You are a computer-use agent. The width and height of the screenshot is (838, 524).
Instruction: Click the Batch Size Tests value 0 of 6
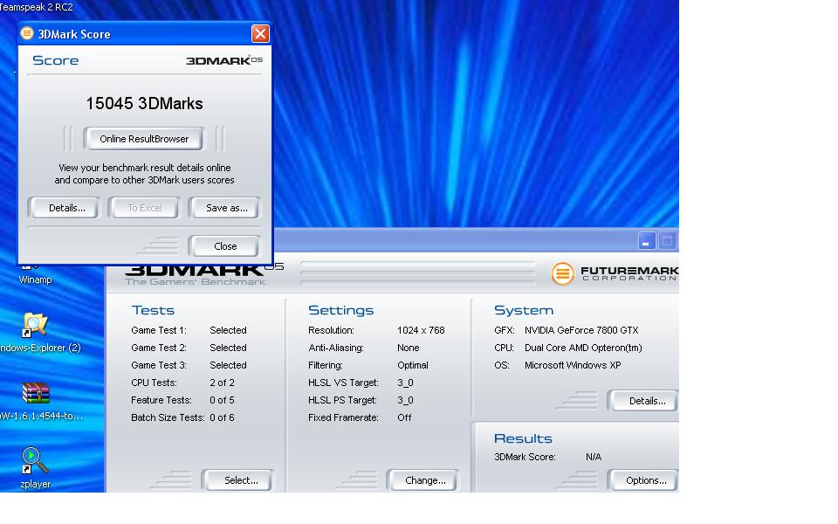pos(222,417)
